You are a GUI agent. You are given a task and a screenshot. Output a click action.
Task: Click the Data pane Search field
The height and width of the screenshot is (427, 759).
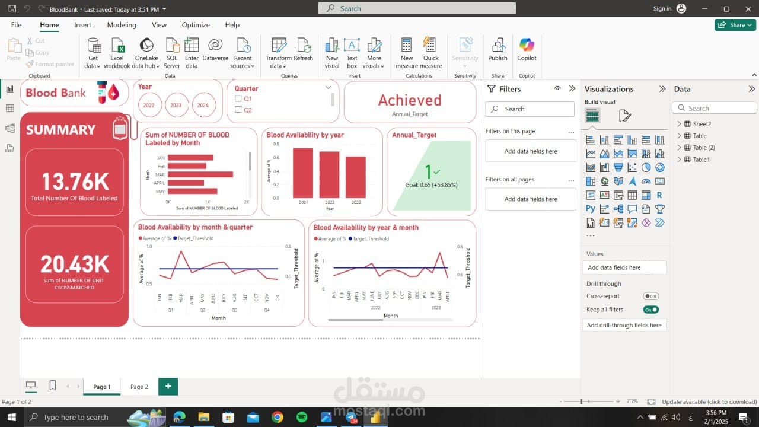pyautogui.click(x=715, y=108)
